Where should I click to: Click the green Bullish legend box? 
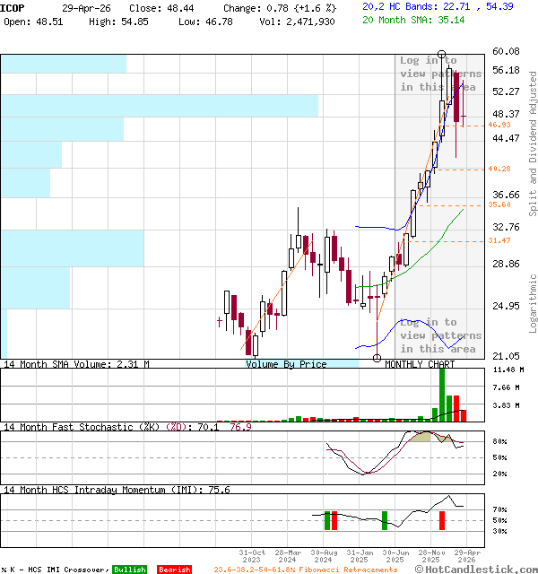click(x=129, y=570)
